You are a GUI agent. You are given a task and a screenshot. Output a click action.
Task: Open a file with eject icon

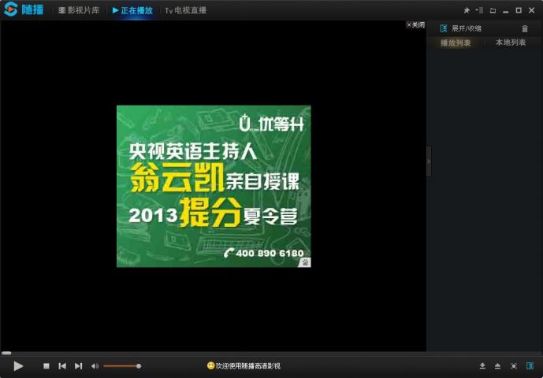tap(497, 366)
